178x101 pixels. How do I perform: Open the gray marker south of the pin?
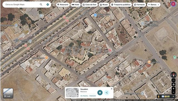pyautogui.click(x=111, y=63)
